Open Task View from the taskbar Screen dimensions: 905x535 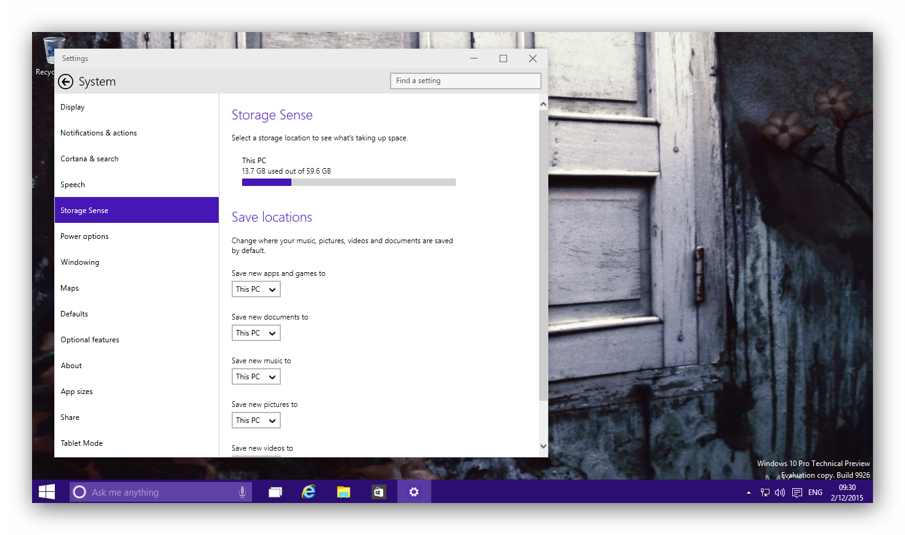tap(275, 492)
